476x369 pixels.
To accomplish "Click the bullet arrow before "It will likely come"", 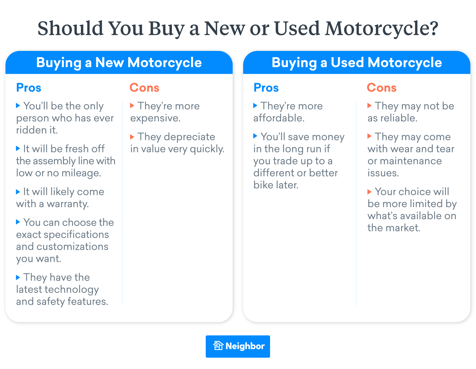I will click(x=18, y=191).
